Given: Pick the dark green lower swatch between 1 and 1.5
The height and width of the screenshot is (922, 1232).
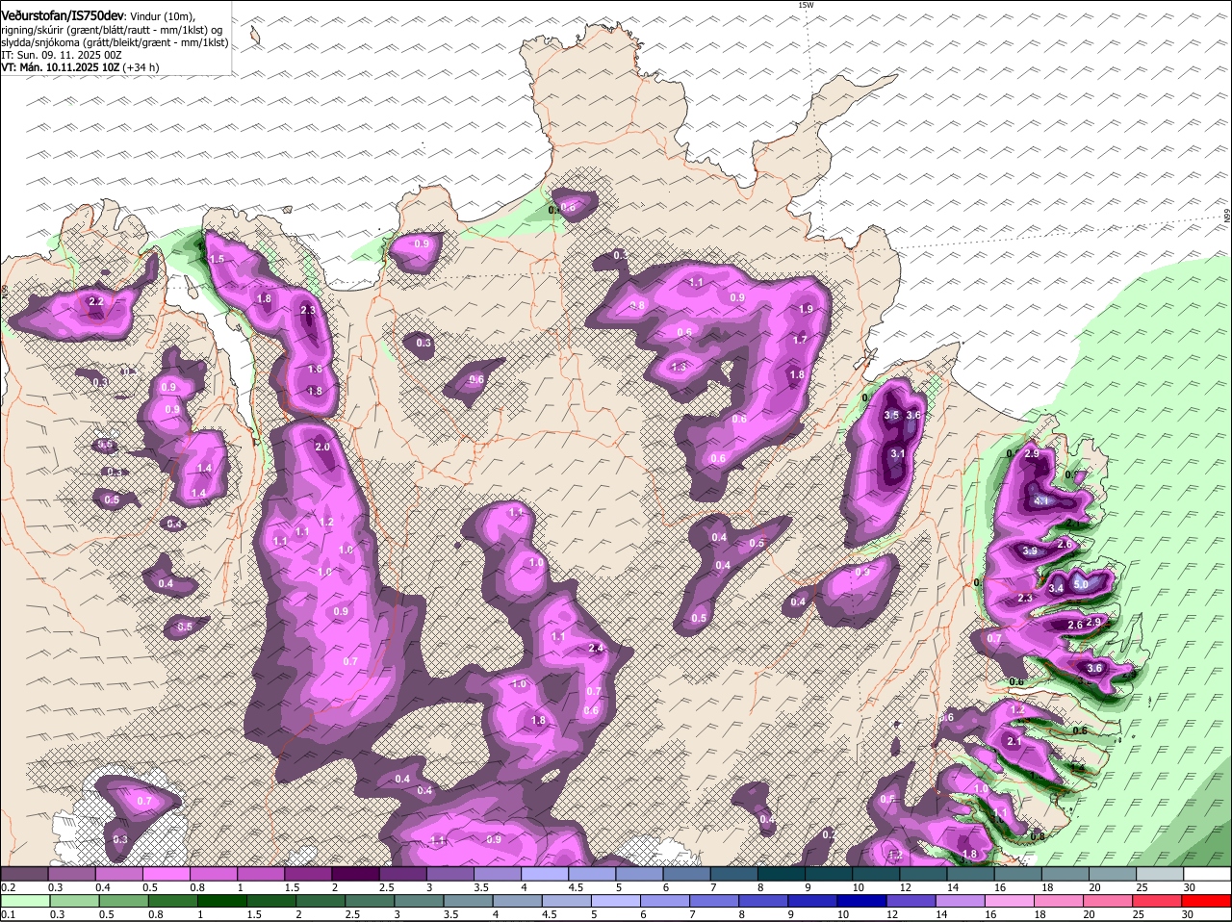Looking at the screenshot, I should [220, 901].
